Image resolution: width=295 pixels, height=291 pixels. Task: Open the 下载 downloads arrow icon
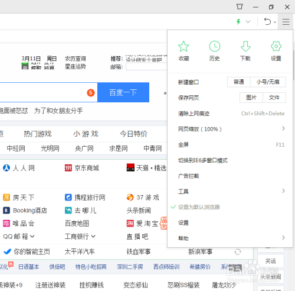coord(245,46)
